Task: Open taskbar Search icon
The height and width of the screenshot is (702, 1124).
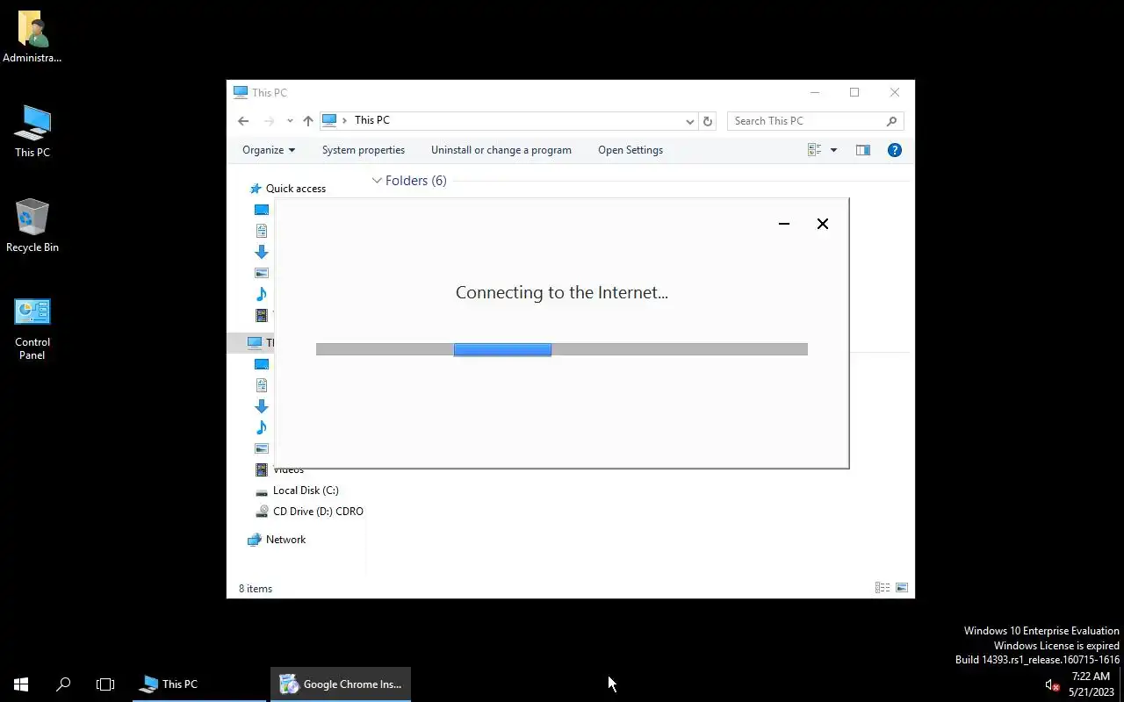Action: [63, 684]
